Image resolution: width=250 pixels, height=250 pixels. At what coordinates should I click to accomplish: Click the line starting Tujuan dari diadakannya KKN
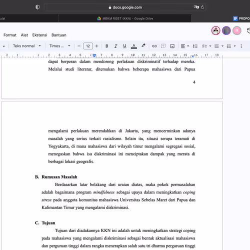coord(125,230)
